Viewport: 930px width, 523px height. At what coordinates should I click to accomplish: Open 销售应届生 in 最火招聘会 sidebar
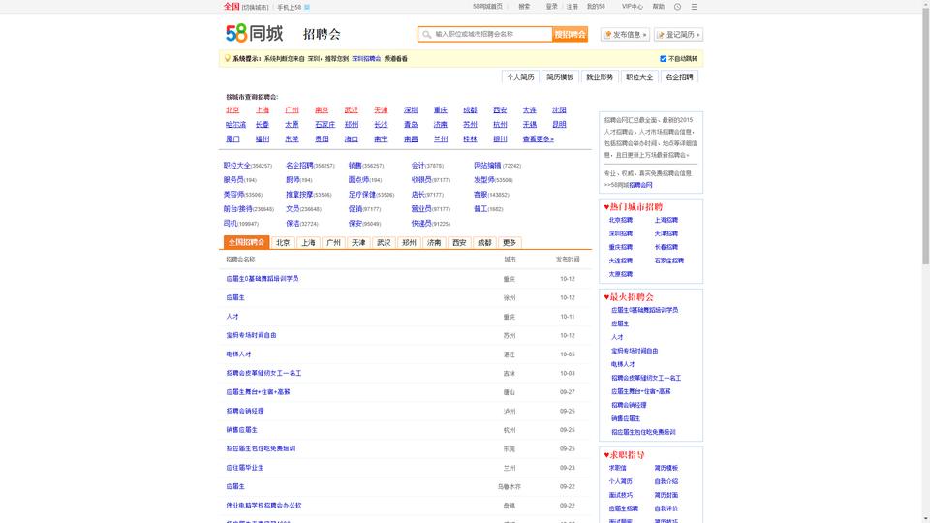pyautogui.click(x=626, y=418)
